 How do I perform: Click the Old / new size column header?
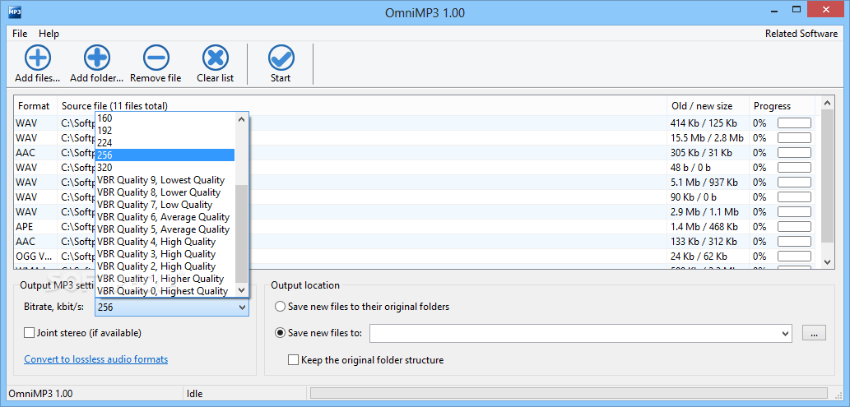tap(708, 106)
